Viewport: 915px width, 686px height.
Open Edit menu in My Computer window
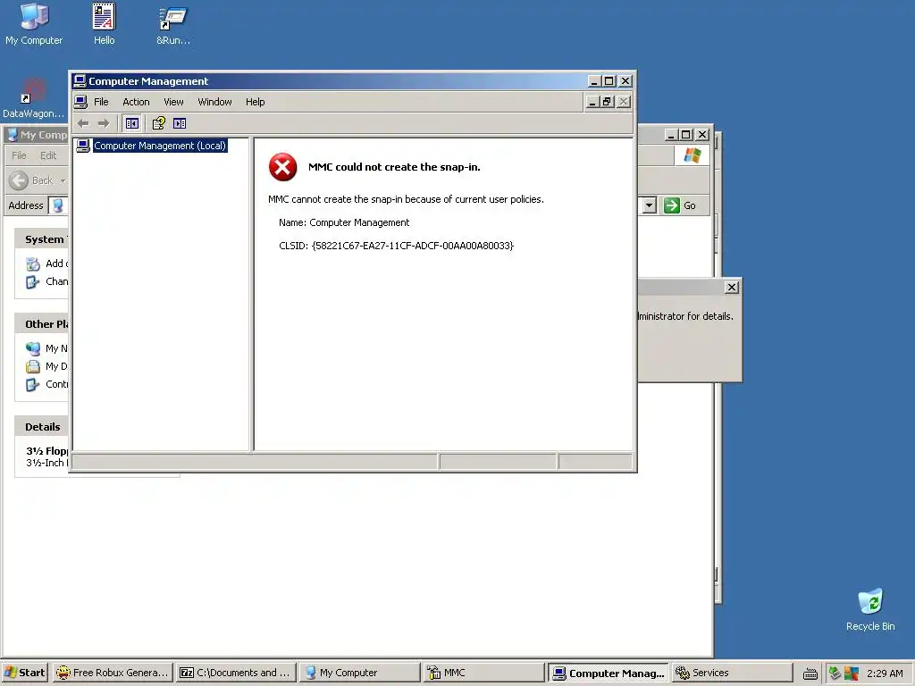pos(48,155)
